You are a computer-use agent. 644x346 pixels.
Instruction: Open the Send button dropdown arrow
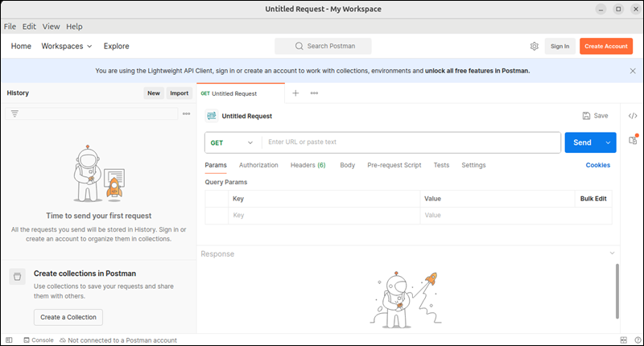click(608, 143)
